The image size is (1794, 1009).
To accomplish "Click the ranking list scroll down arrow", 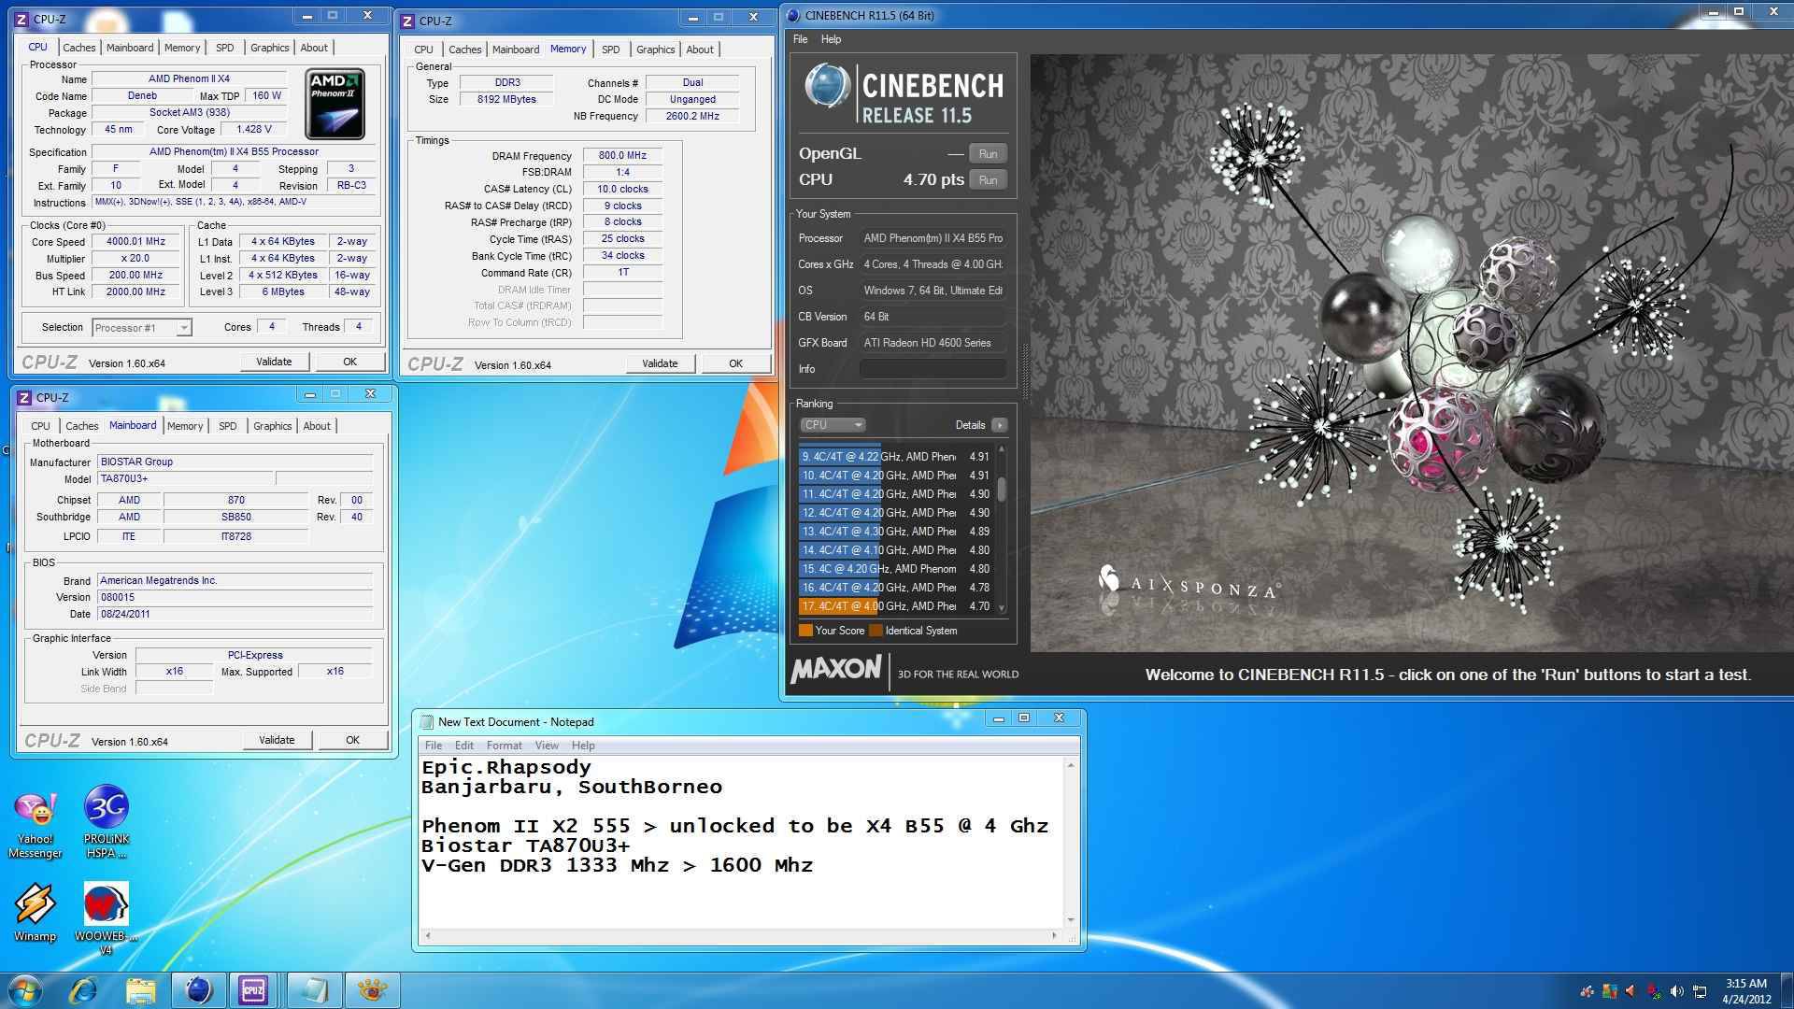I will pyautogui.click(x=1002, y=608).
